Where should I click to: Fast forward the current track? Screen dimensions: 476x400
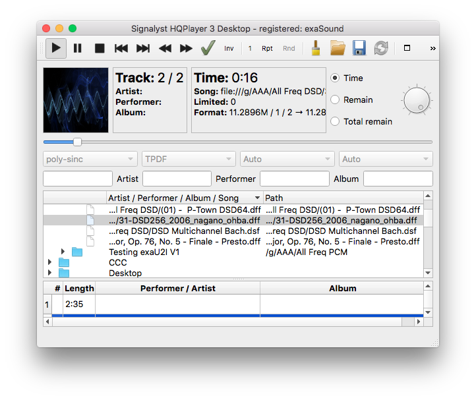pos(186,48)
